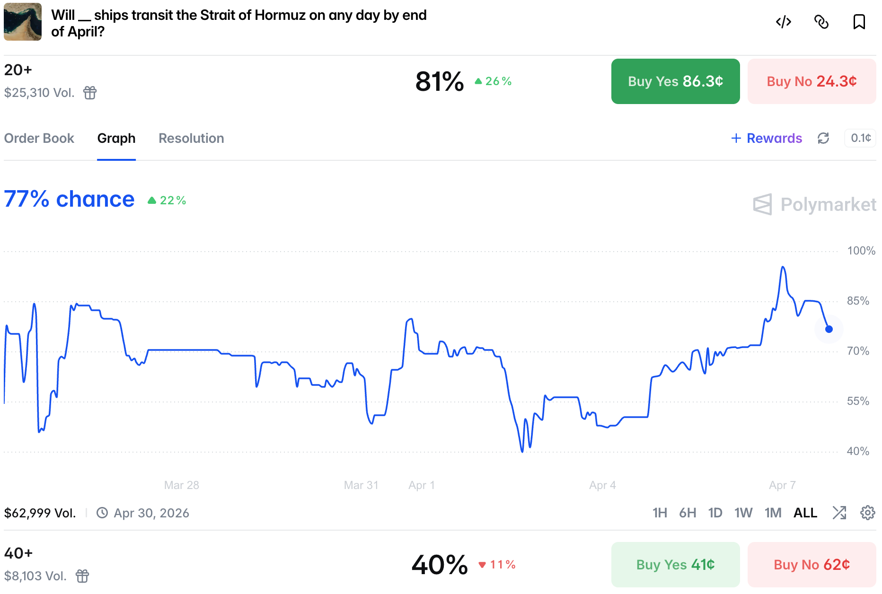The height and width of the screenshot is (594, 882).
Task: Click the refresh icon next to Rewards
Action: pos(823,138)
